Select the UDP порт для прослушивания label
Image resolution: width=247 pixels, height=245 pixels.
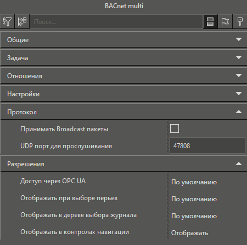(66, 146)
